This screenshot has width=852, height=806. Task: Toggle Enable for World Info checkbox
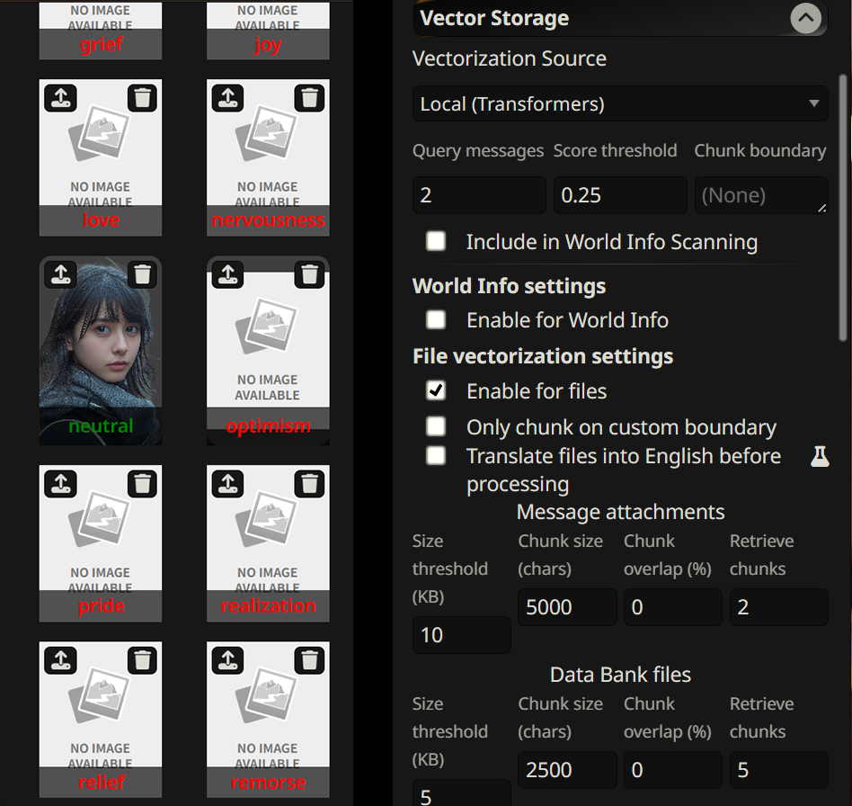click(x=436, y=319)
